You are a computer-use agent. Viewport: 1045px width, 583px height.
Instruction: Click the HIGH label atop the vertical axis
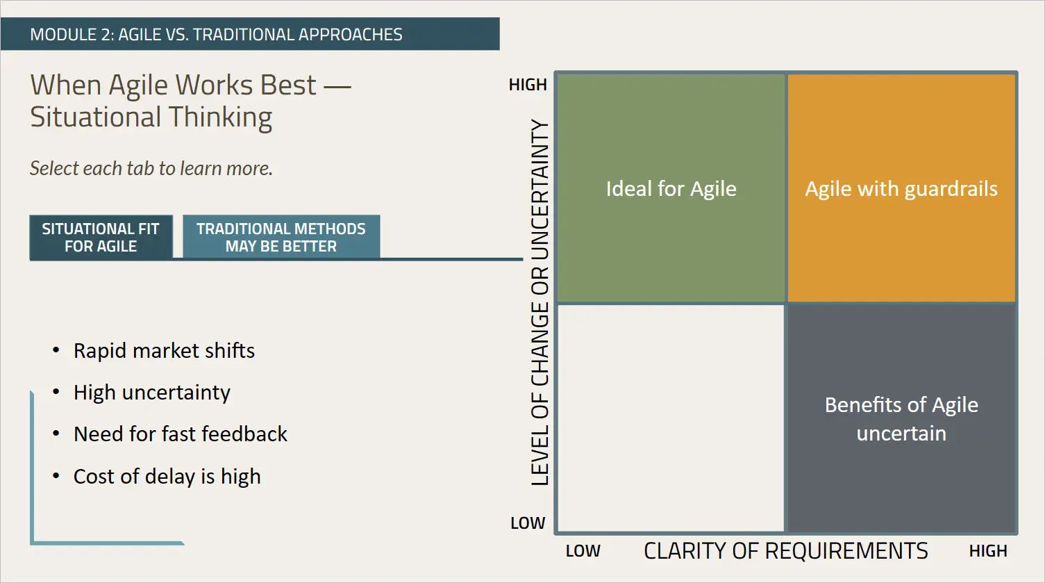[528, 85]
